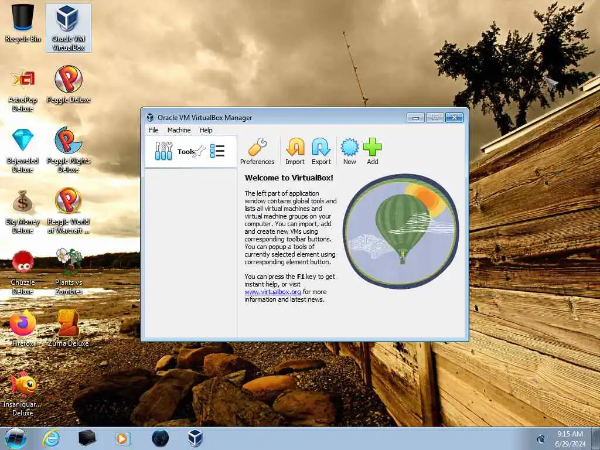The image size is (600, 450).
Task: Click the dark globe taskbar icon
Action: 160,438
